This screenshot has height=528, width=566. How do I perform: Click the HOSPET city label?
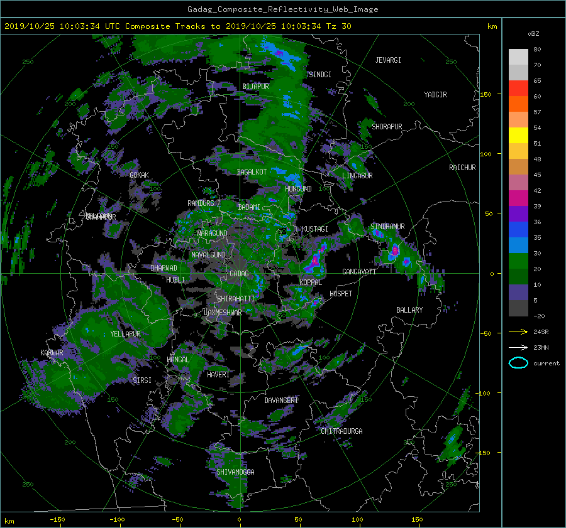point(341,294)
